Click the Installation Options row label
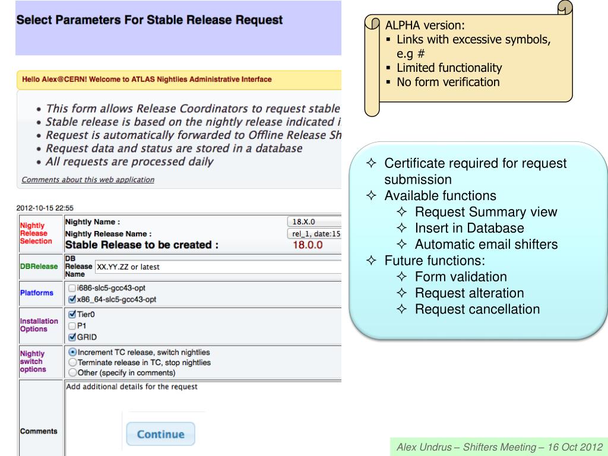 coord(38,324)
